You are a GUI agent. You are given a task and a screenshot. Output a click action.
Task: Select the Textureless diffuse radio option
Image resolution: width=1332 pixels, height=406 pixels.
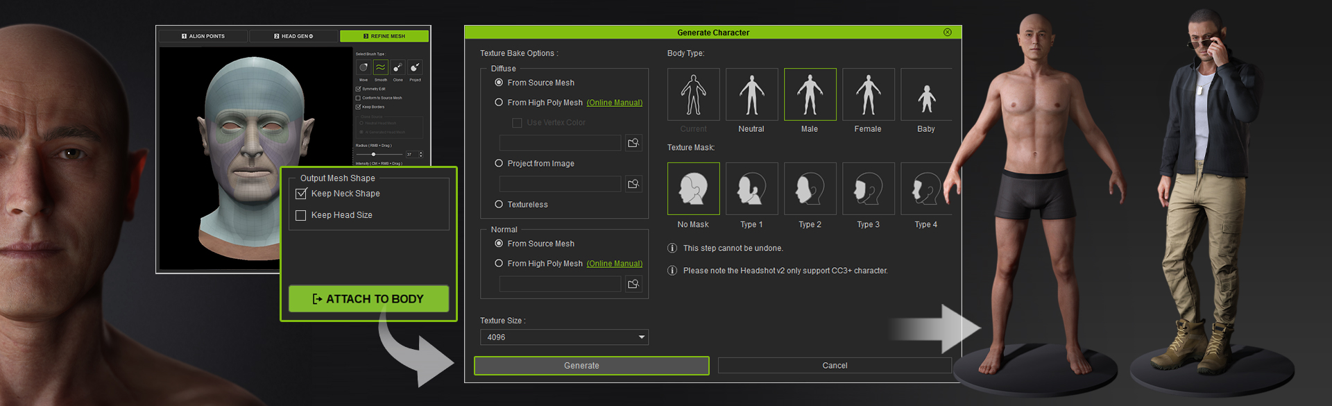coord(499,204)
